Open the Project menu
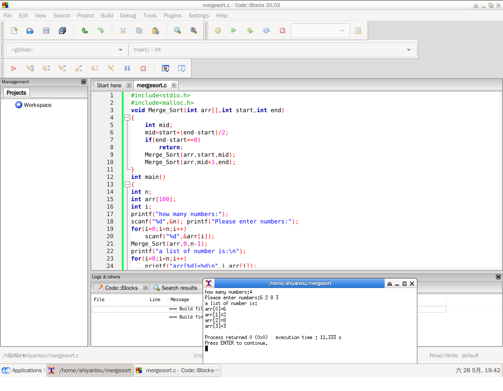The height and width of the screenshot is (391, 503). click(x=85, y=15)
